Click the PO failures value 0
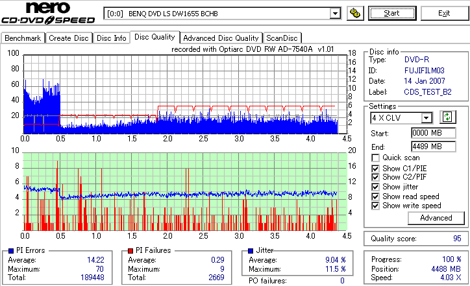The width and height of the screenshot is (470, 286). 342,281
